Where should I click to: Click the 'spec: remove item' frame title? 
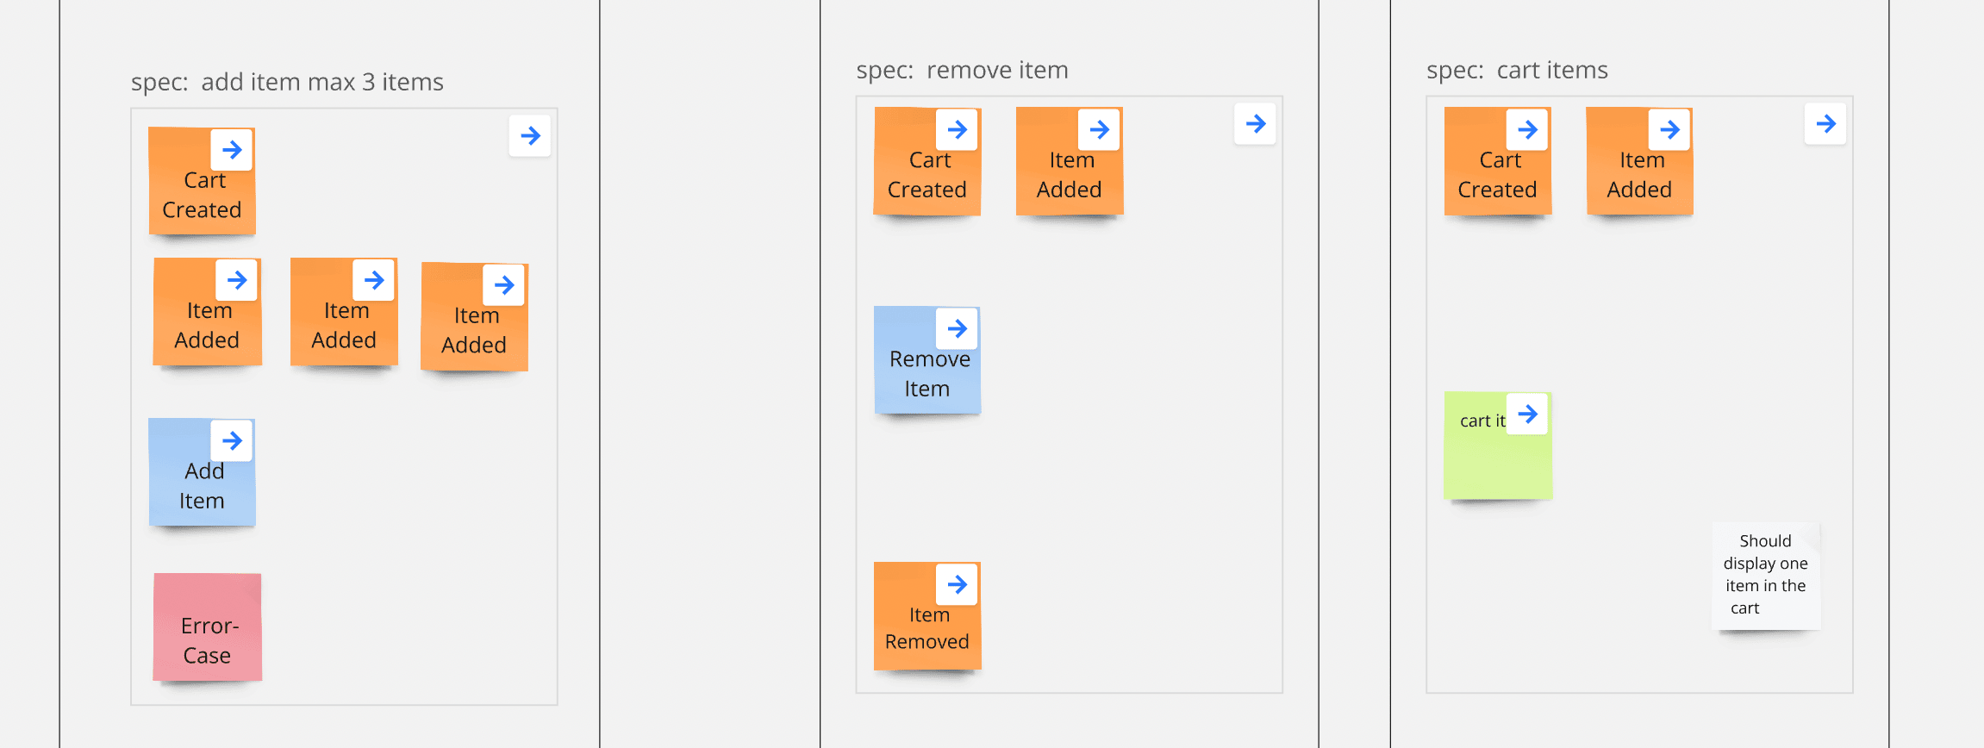(962, 70)
